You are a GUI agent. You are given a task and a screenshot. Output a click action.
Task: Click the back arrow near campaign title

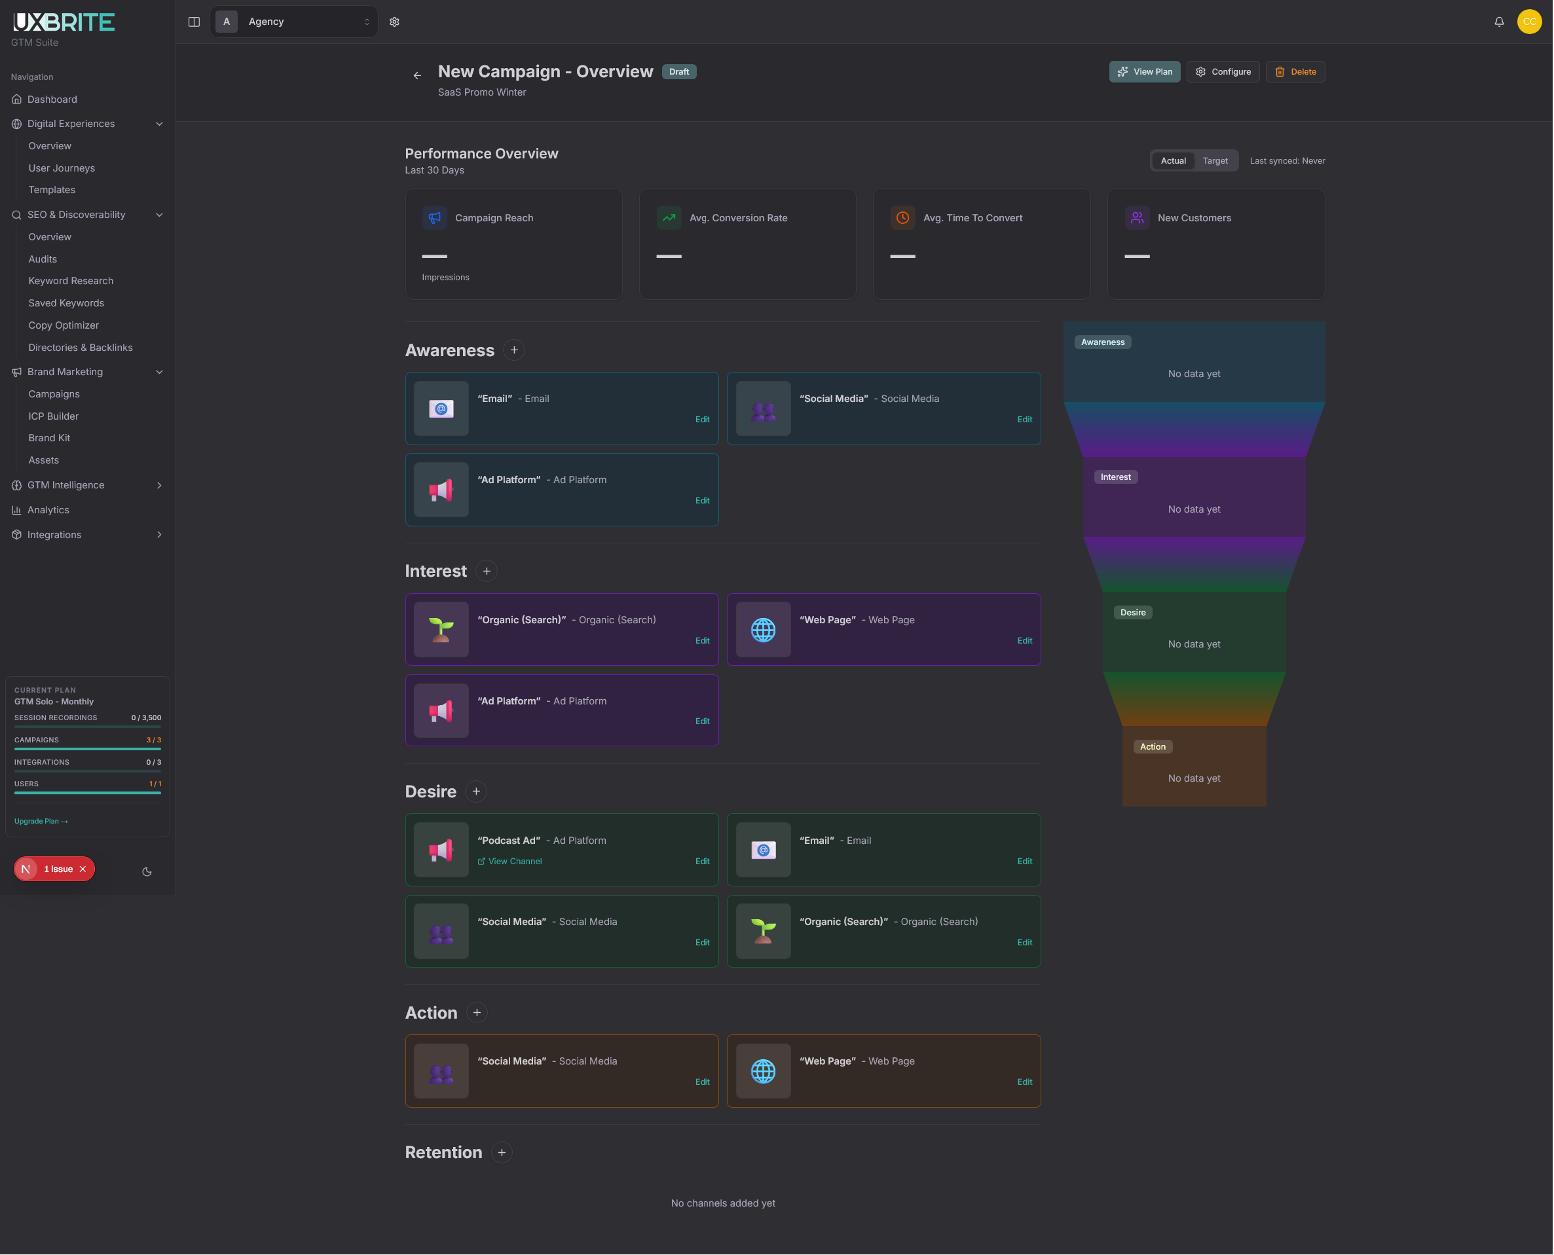pos(417,75)
